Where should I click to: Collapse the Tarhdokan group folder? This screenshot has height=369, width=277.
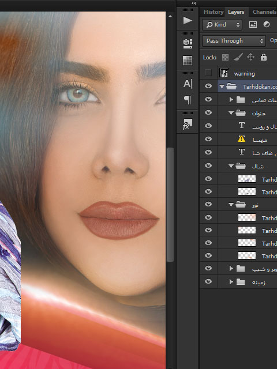pyautogui.click(x=222, y=86)
